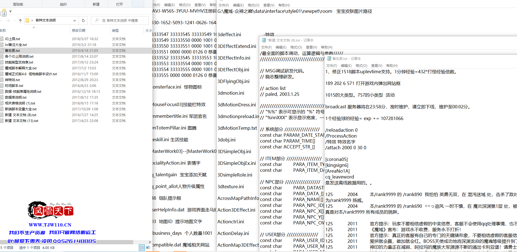Click the Notepad icon in 备忘录.txt title bar

(329, 58)
